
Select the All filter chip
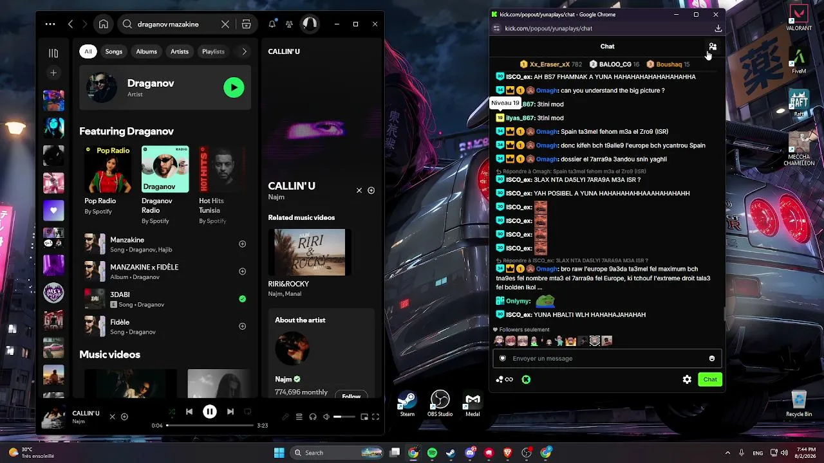[x=88, y=51]
